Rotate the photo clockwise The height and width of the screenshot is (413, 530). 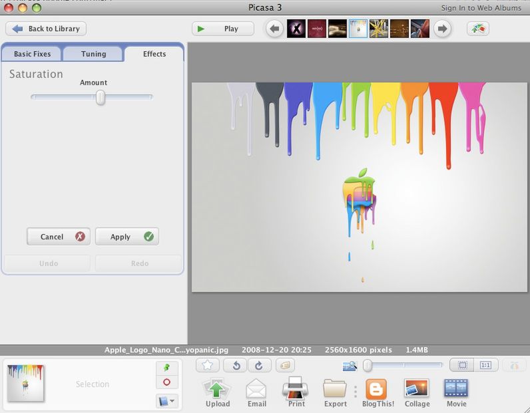pyautogui.click(x=259, y=365)
